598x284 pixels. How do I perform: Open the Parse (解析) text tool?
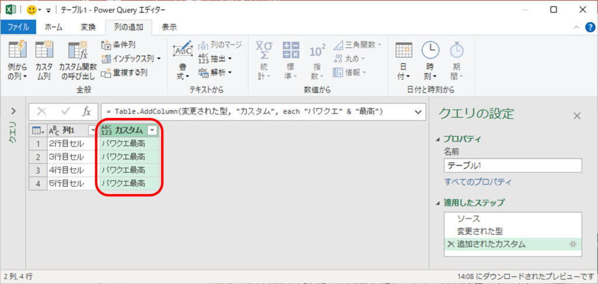point(215,72)
